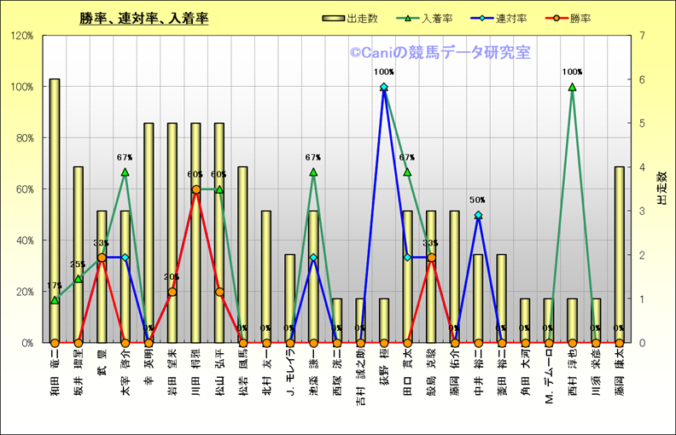The height and width of the screenshot is (435, 676).
Task: Click the 67% green triangle for 池添 謙一
Action: pyautogui.click(x=313, y=172)
